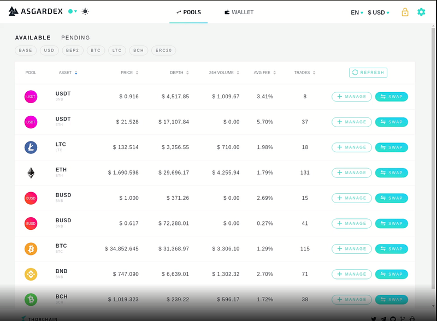Switch to the Wallet tab
Screen dimensions: 437x321
[x=239, y=12]
